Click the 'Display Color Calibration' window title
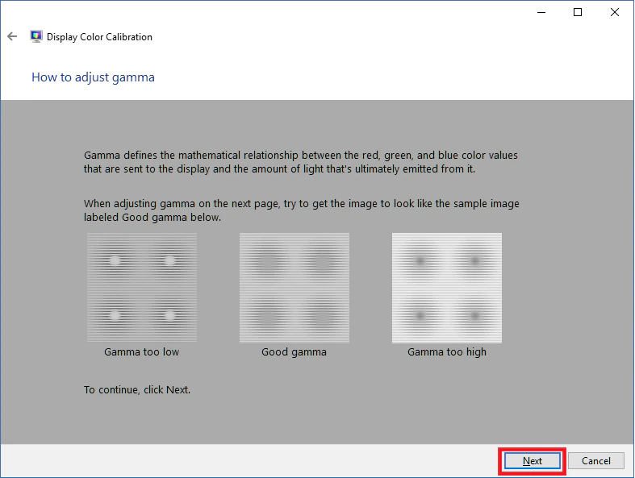This screenshot has width=635, height=478. click(x=99, y=37)
